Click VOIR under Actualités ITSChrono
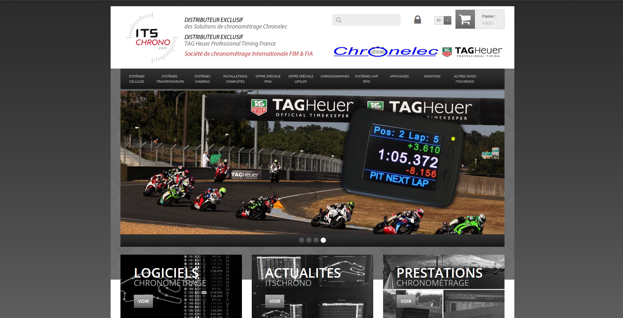 (275, 301)
